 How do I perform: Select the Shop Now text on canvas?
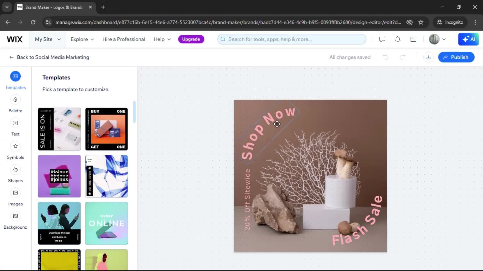[x=268, y=133]
